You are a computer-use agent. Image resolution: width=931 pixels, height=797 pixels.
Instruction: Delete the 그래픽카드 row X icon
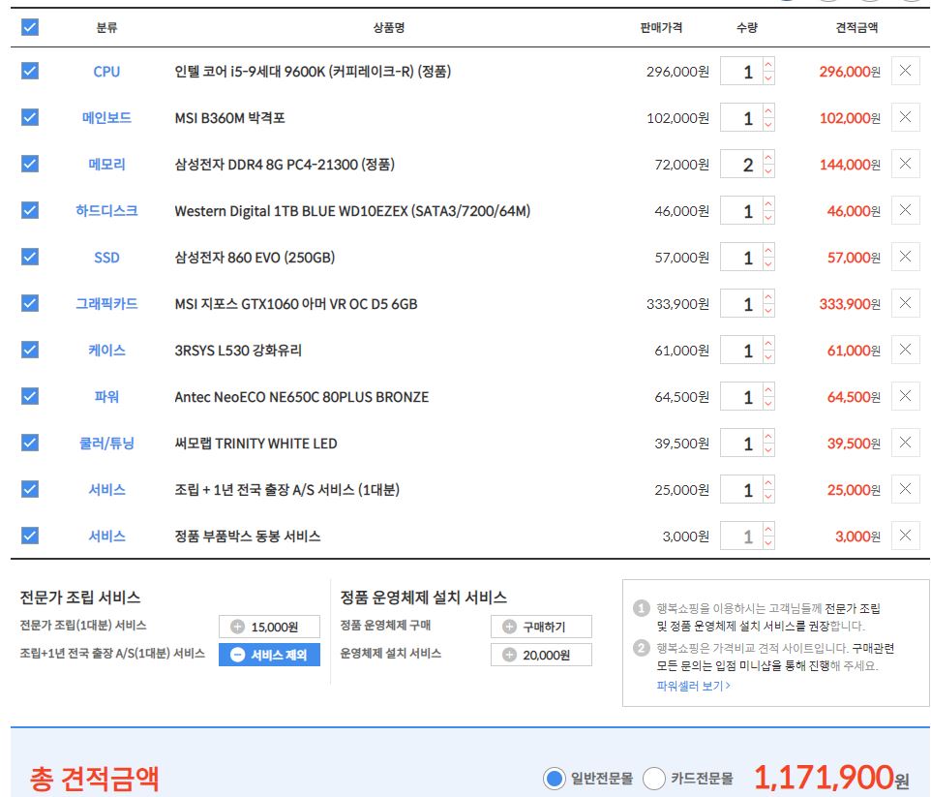click(x=905, y=303)
